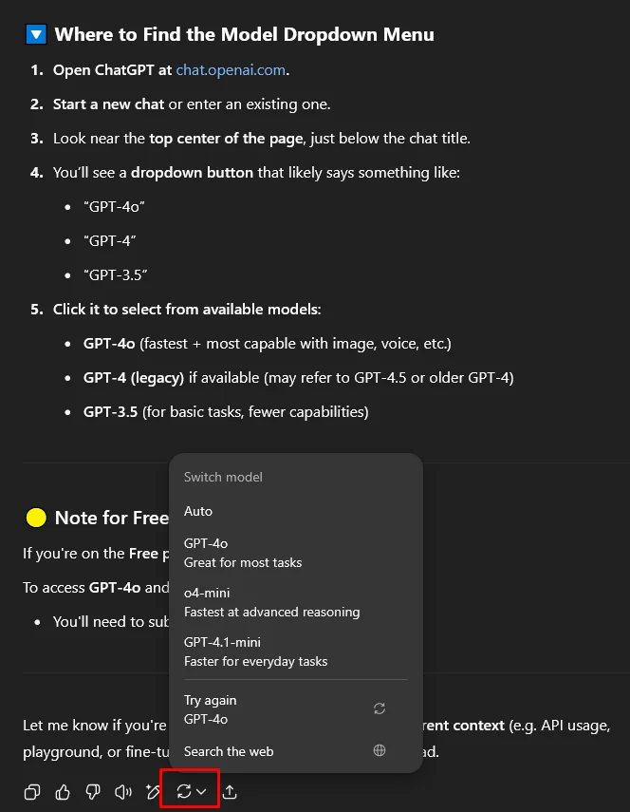Give the response a thumbs down
Viewport: 630px width, 812px height.
pyautogui.click(x=93, y=792)
